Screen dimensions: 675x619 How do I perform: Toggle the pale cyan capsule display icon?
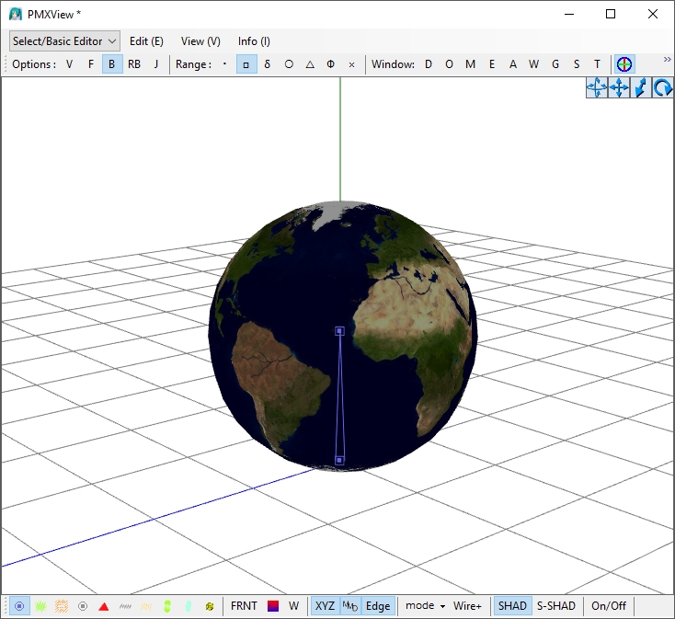click(x=189, y=606)
